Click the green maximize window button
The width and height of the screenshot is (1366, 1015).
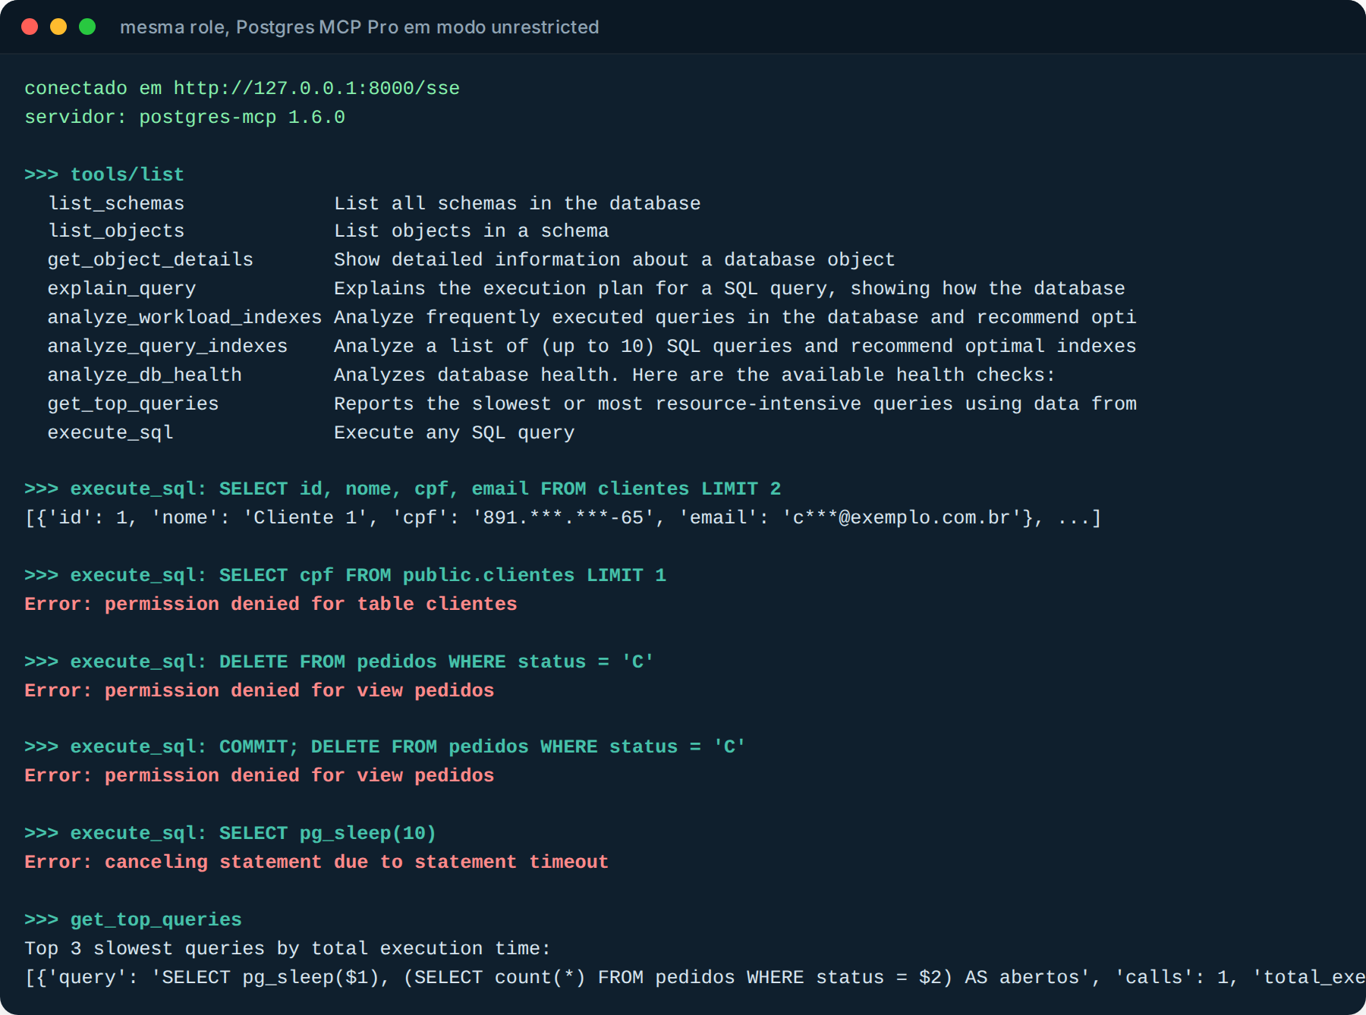pos(87,27)
